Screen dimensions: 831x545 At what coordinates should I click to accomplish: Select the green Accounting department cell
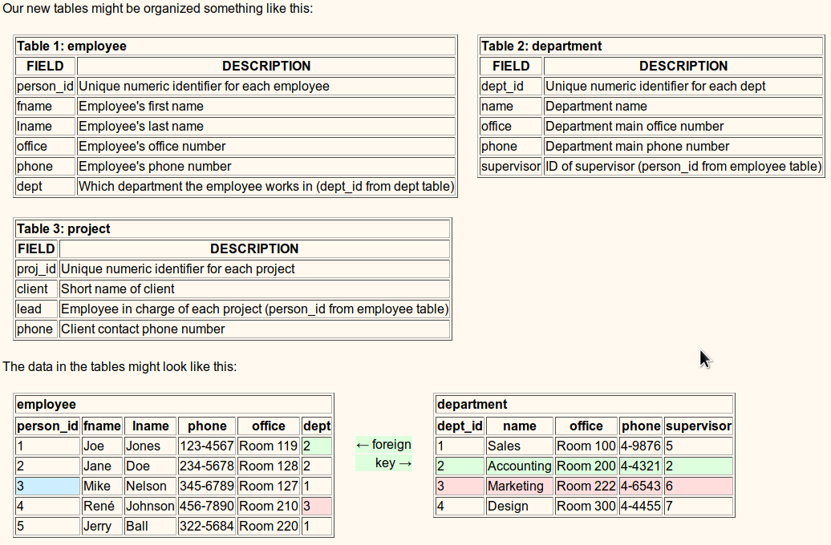519,466
